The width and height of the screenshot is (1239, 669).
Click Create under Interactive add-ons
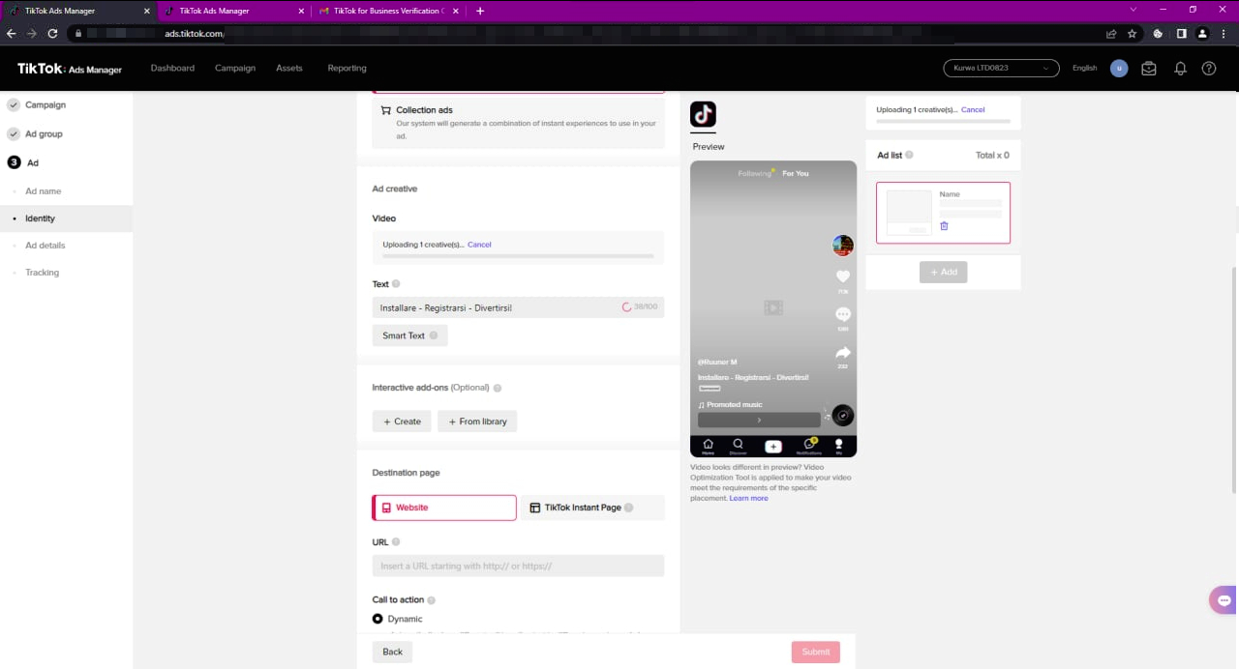(x=402, y=422)
